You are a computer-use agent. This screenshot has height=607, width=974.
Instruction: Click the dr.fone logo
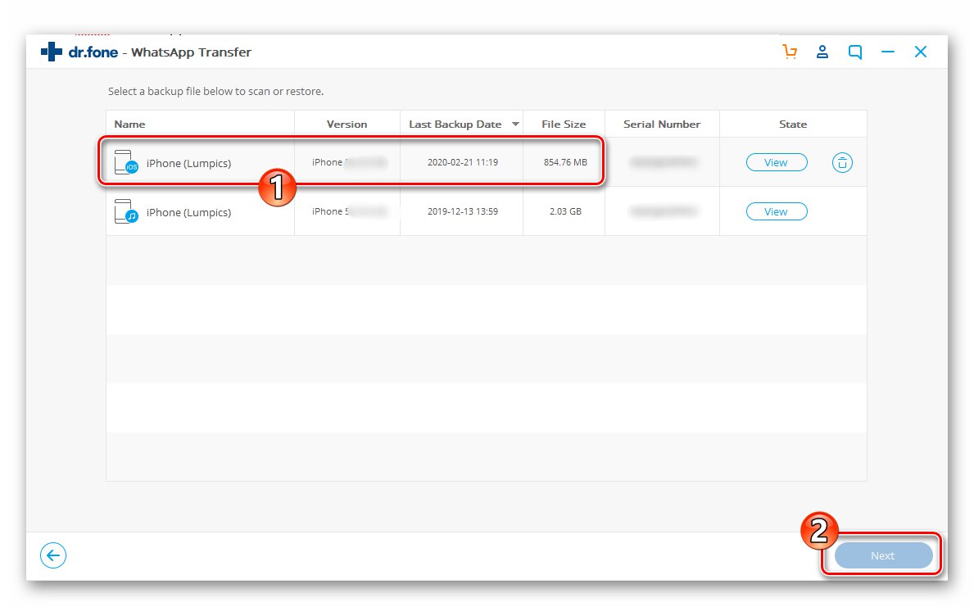[x=79, y=52]
